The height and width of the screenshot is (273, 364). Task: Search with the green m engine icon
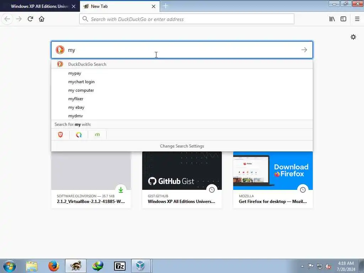tap(97, 135)
